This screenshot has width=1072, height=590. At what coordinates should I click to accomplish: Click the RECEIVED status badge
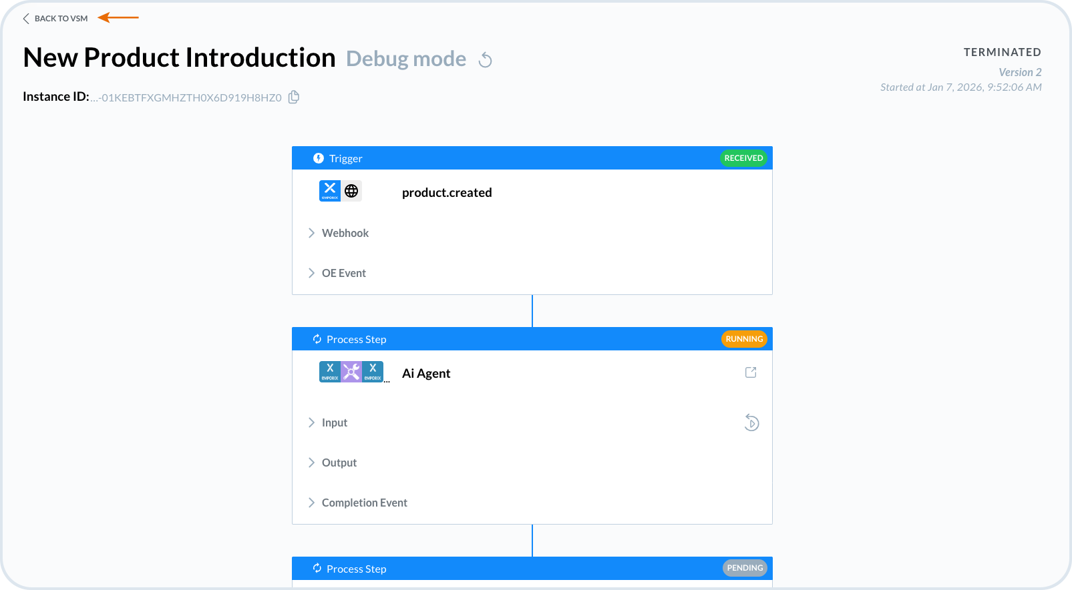743,158
